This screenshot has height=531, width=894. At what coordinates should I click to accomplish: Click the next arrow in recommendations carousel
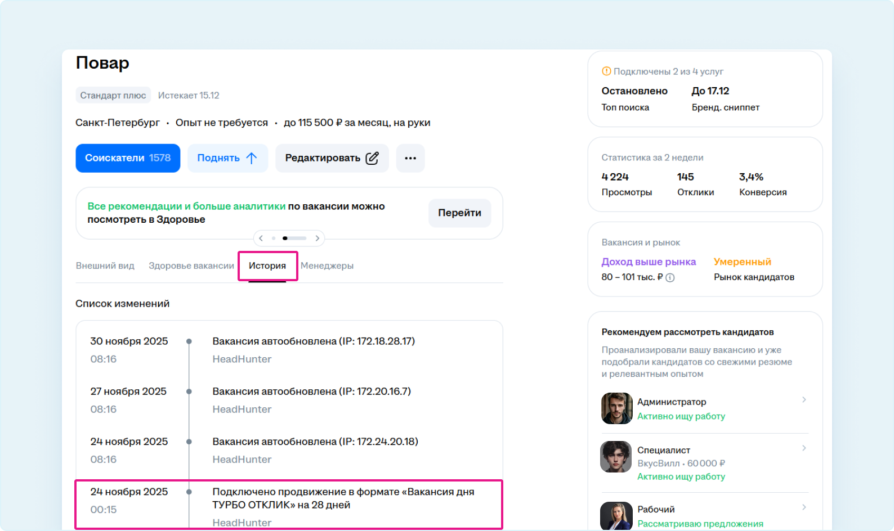point(317,238)
